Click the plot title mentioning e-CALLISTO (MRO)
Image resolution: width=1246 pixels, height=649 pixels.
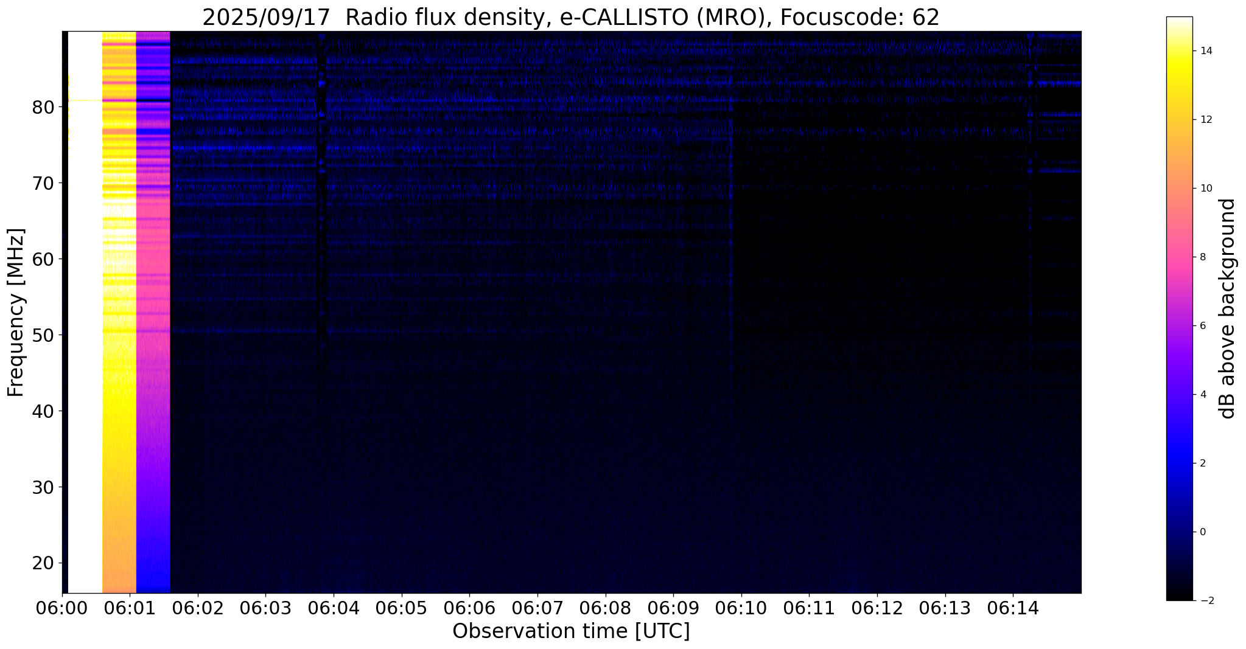[571, 18]
